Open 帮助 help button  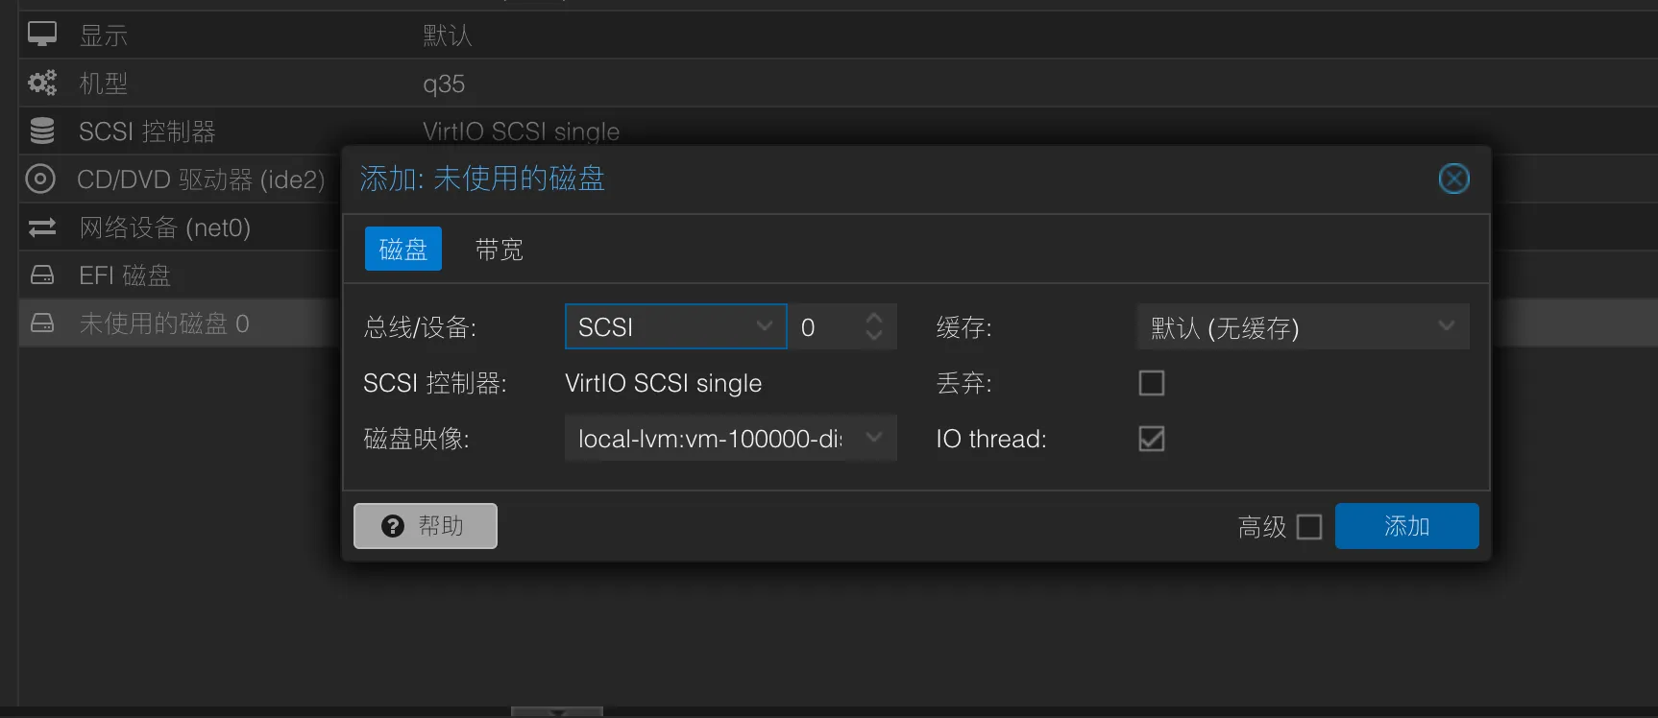pyautogui.click(x=426, y=526)
